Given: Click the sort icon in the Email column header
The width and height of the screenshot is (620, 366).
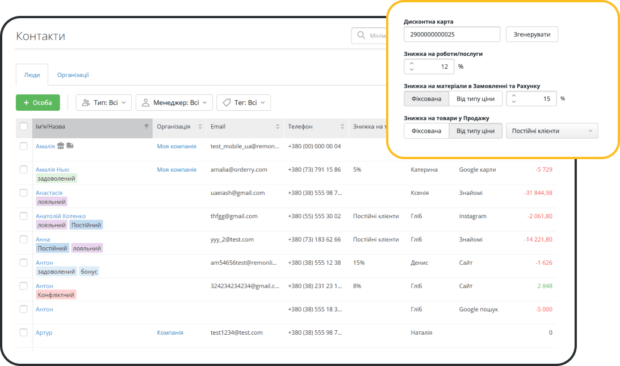Looking at the screenshot, I should click(x=278, y=127).
